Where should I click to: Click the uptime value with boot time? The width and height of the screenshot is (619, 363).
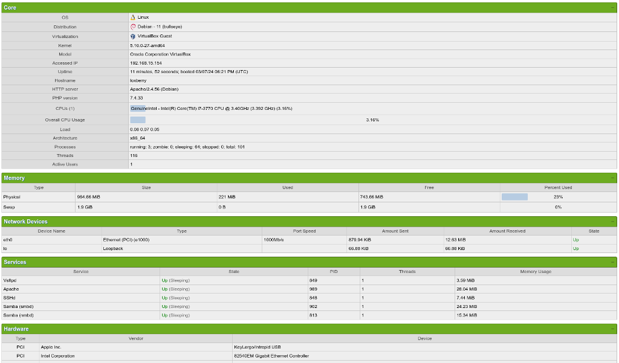pyautogui.click(x=189, y=72)
